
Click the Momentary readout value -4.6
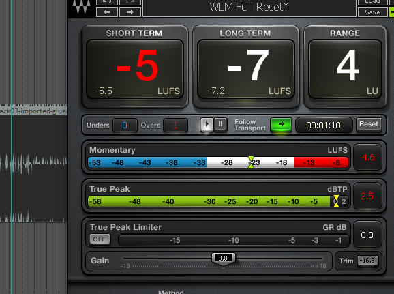pos(367,158)
